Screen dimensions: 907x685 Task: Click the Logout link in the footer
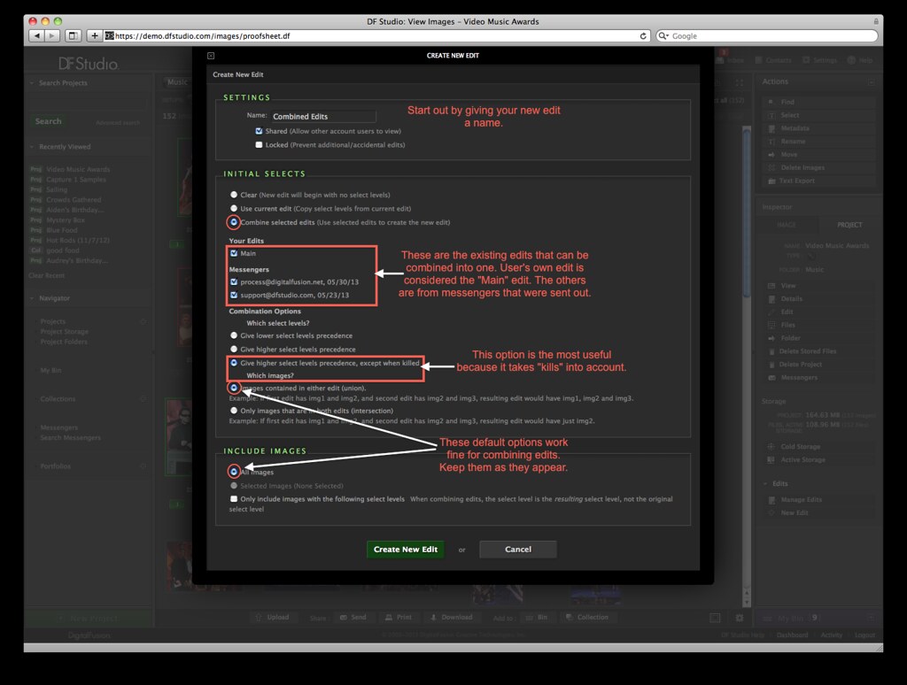[864, 635]
